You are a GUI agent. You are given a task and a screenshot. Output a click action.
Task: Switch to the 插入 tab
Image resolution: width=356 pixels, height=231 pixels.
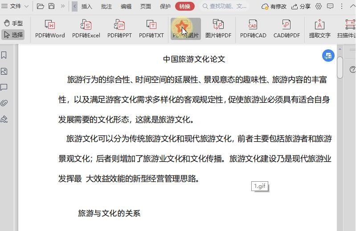(87, 6)
